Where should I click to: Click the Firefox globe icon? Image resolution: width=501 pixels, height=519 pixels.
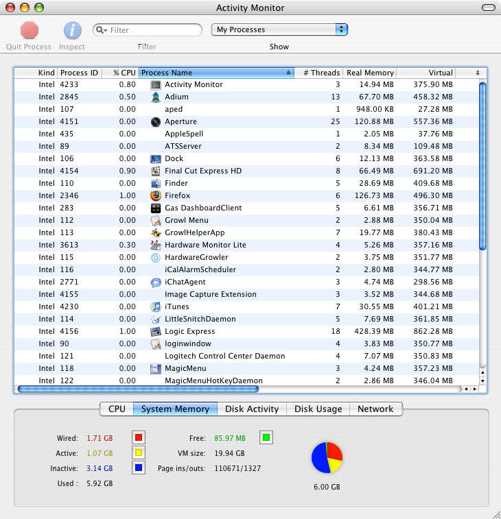tap(155, 195)
